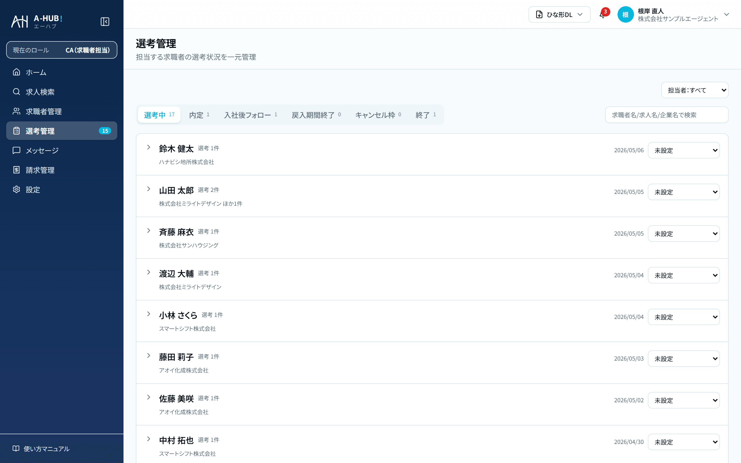Open status dropdown for 藤田 莉子

[x=683, y=359]
